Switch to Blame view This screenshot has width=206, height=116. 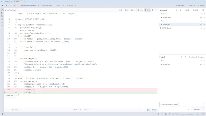(133, 10)
